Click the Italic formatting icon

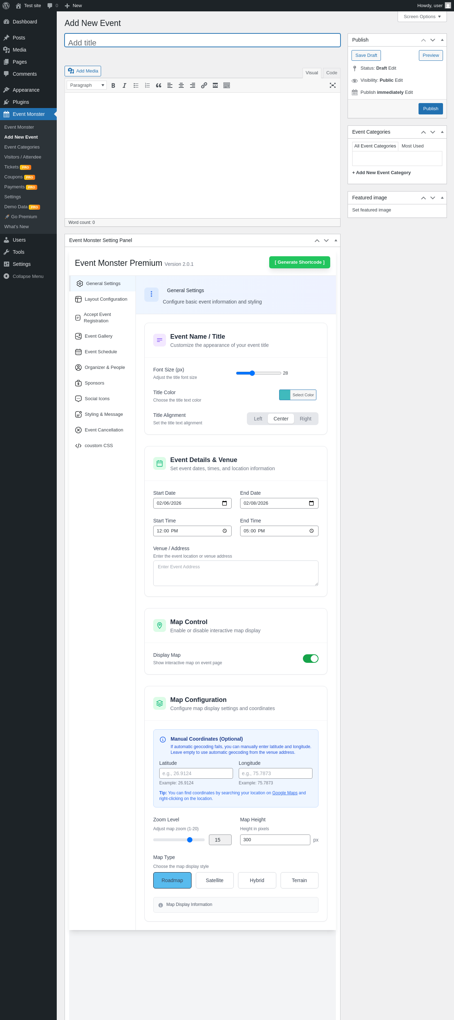[x=124, y=86]
